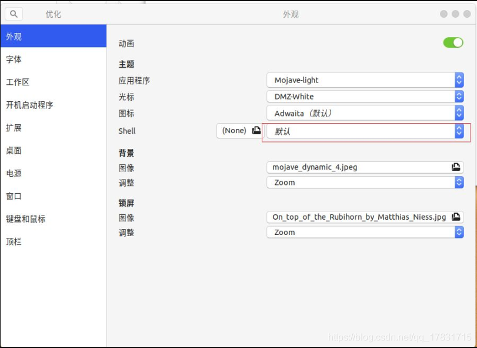Select 扩展 in the sidebar
The height and width of the screenshot is (348, 477).
pos(54,128)
